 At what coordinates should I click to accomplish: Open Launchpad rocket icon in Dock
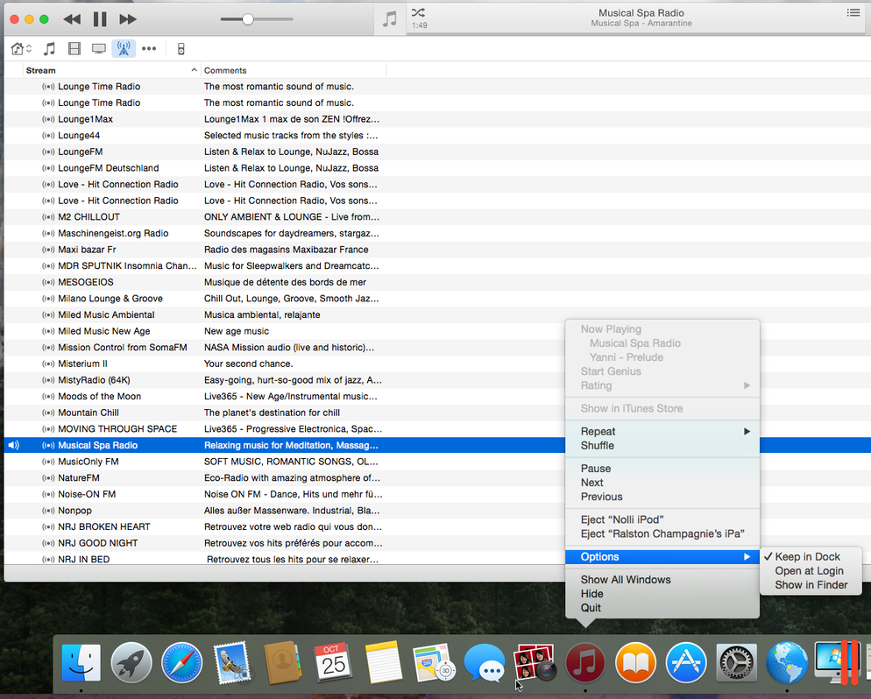[x=131, y=662]
